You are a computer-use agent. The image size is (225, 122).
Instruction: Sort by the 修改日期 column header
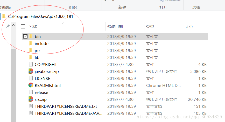(115, 26)
